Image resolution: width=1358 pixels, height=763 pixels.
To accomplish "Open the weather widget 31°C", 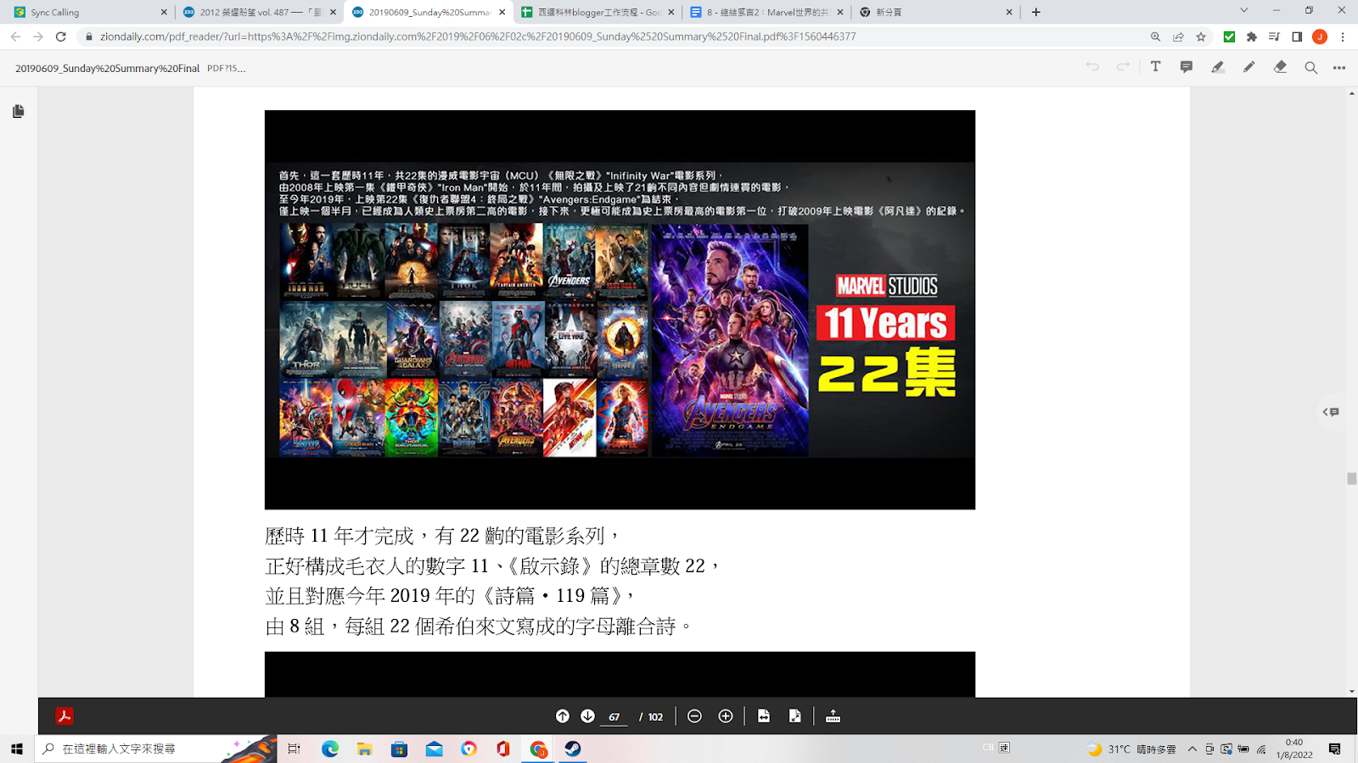I will 1131,749.
